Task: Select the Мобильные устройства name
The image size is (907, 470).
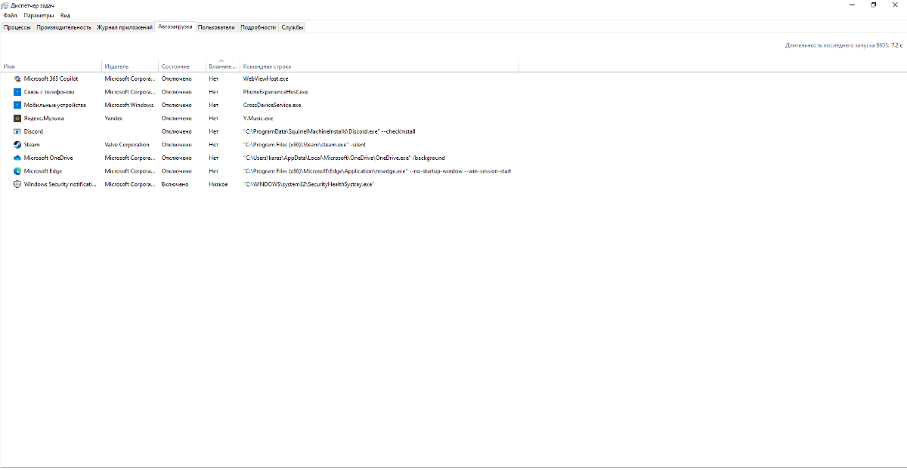Action: tap(55, 105)
